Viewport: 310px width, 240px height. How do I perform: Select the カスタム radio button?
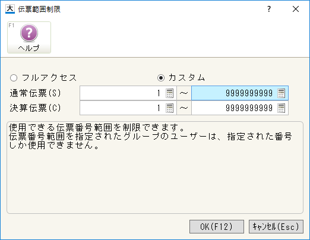pos(161,78)
